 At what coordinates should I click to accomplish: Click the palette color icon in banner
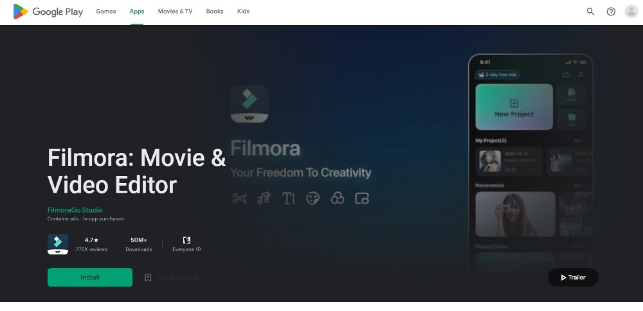[313, 199]
